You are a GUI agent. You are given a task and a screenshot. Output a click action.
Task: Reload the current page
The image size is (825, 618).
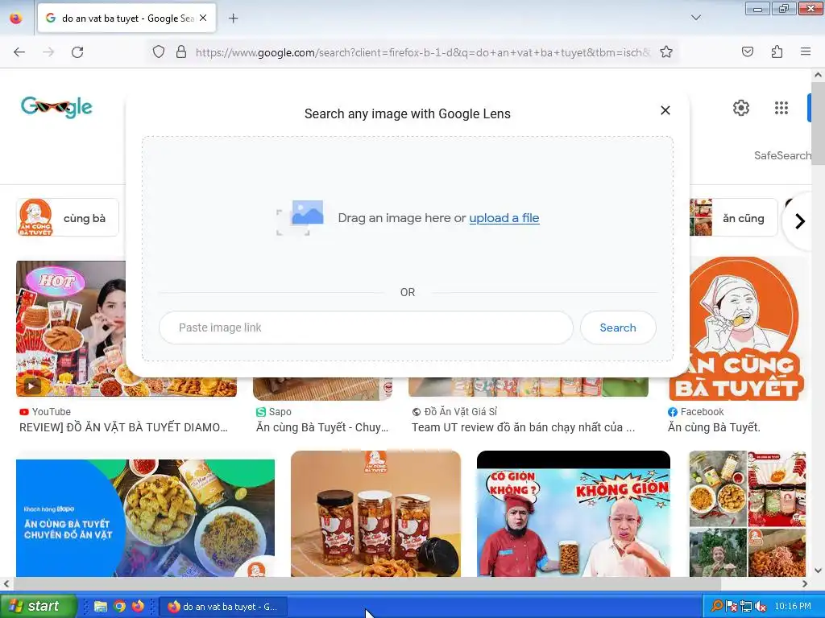pyautogui.click(x=77, y=52)
